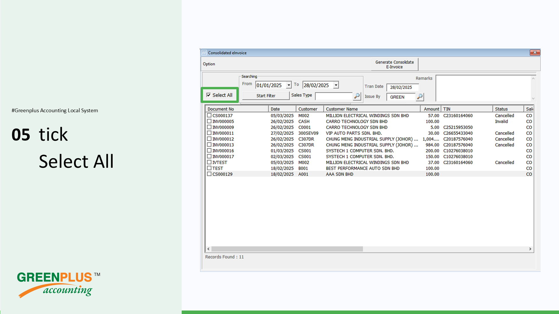Tick the checkbox for IVTEST
This screenshot has height=314, width=559.
point(209,162)
